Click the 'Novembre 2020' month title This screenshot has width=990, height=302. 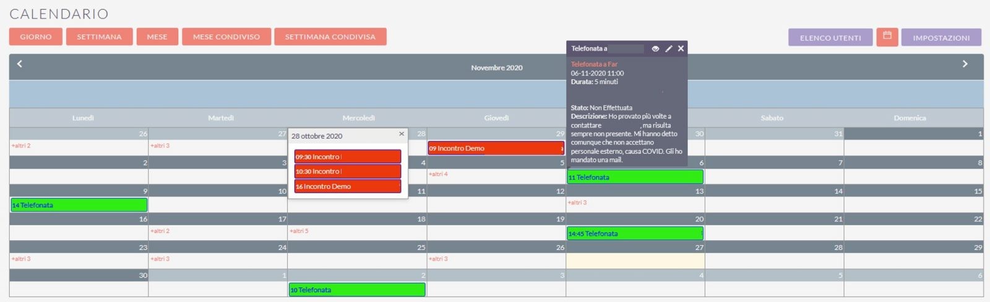(x=497, y=68)
